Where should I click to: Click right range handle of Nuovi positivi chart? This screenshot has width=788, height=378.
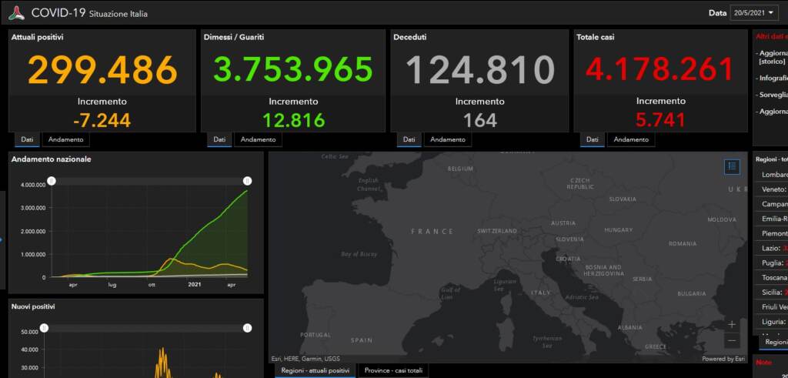coord(248,327)
